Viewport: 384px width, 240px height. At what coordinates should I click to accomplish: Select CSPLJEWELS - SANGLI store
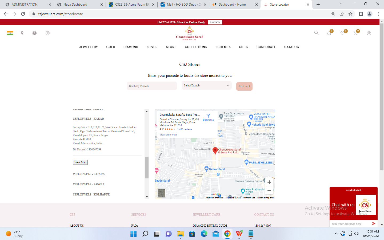[89, 184]
